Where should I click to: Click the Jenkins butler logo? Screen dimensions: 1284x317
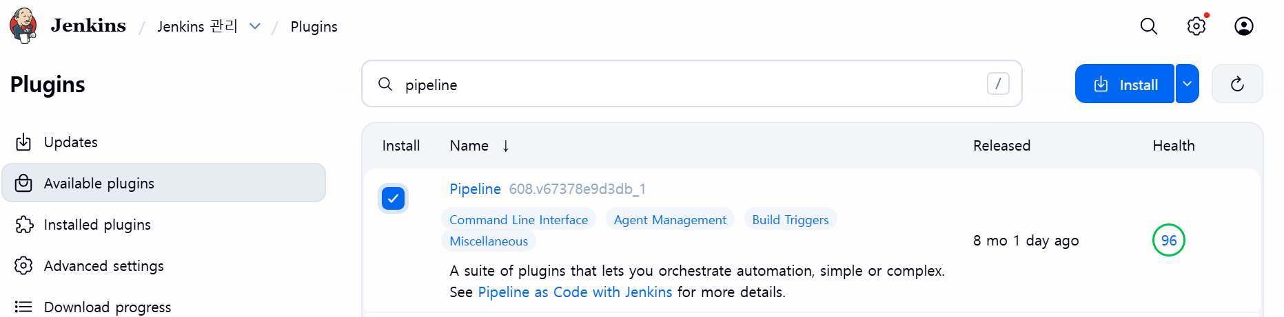point(23,25)
